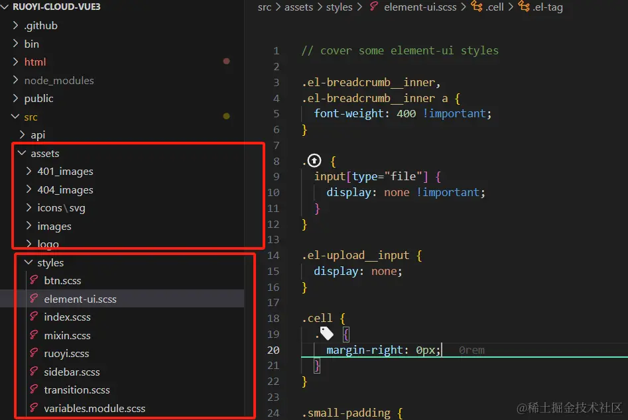
Task: Expand the bin folder chevron
Action: (x=16, y=43)
